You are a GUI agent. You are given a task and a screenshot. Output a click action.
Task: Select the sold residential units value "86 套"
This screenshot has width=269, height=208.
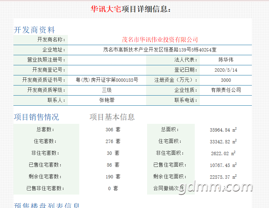[113, 165]
